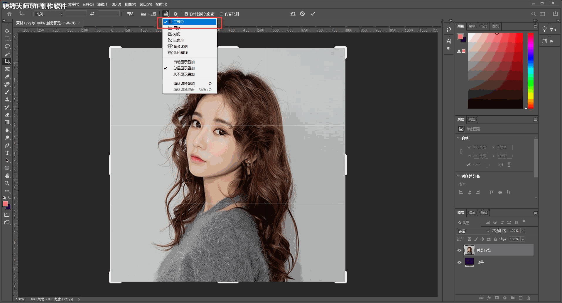Delete layer using the trash icon
Screen dimensions: 562x303
click(528, 298)
